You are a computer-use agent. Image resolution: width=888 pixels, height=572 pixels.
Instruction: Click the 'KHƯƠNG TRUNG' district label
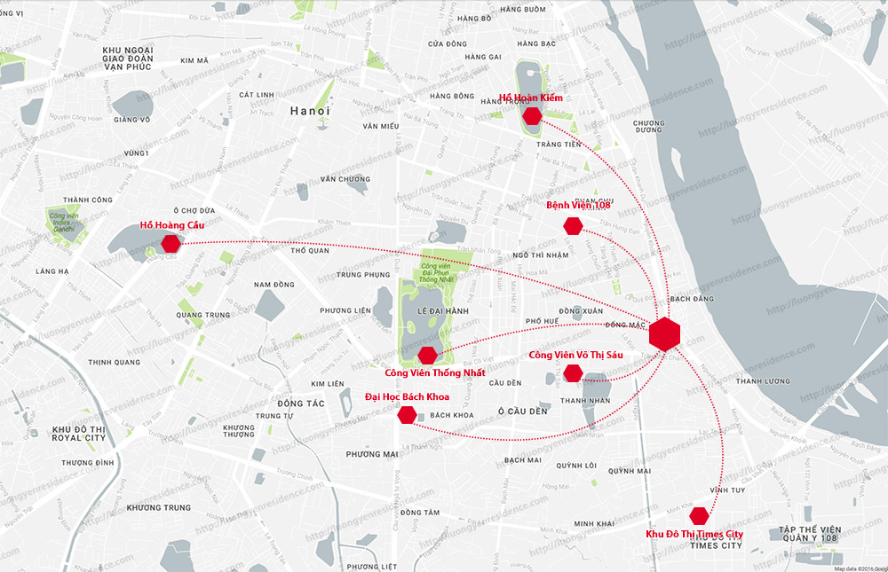(159, 507)
